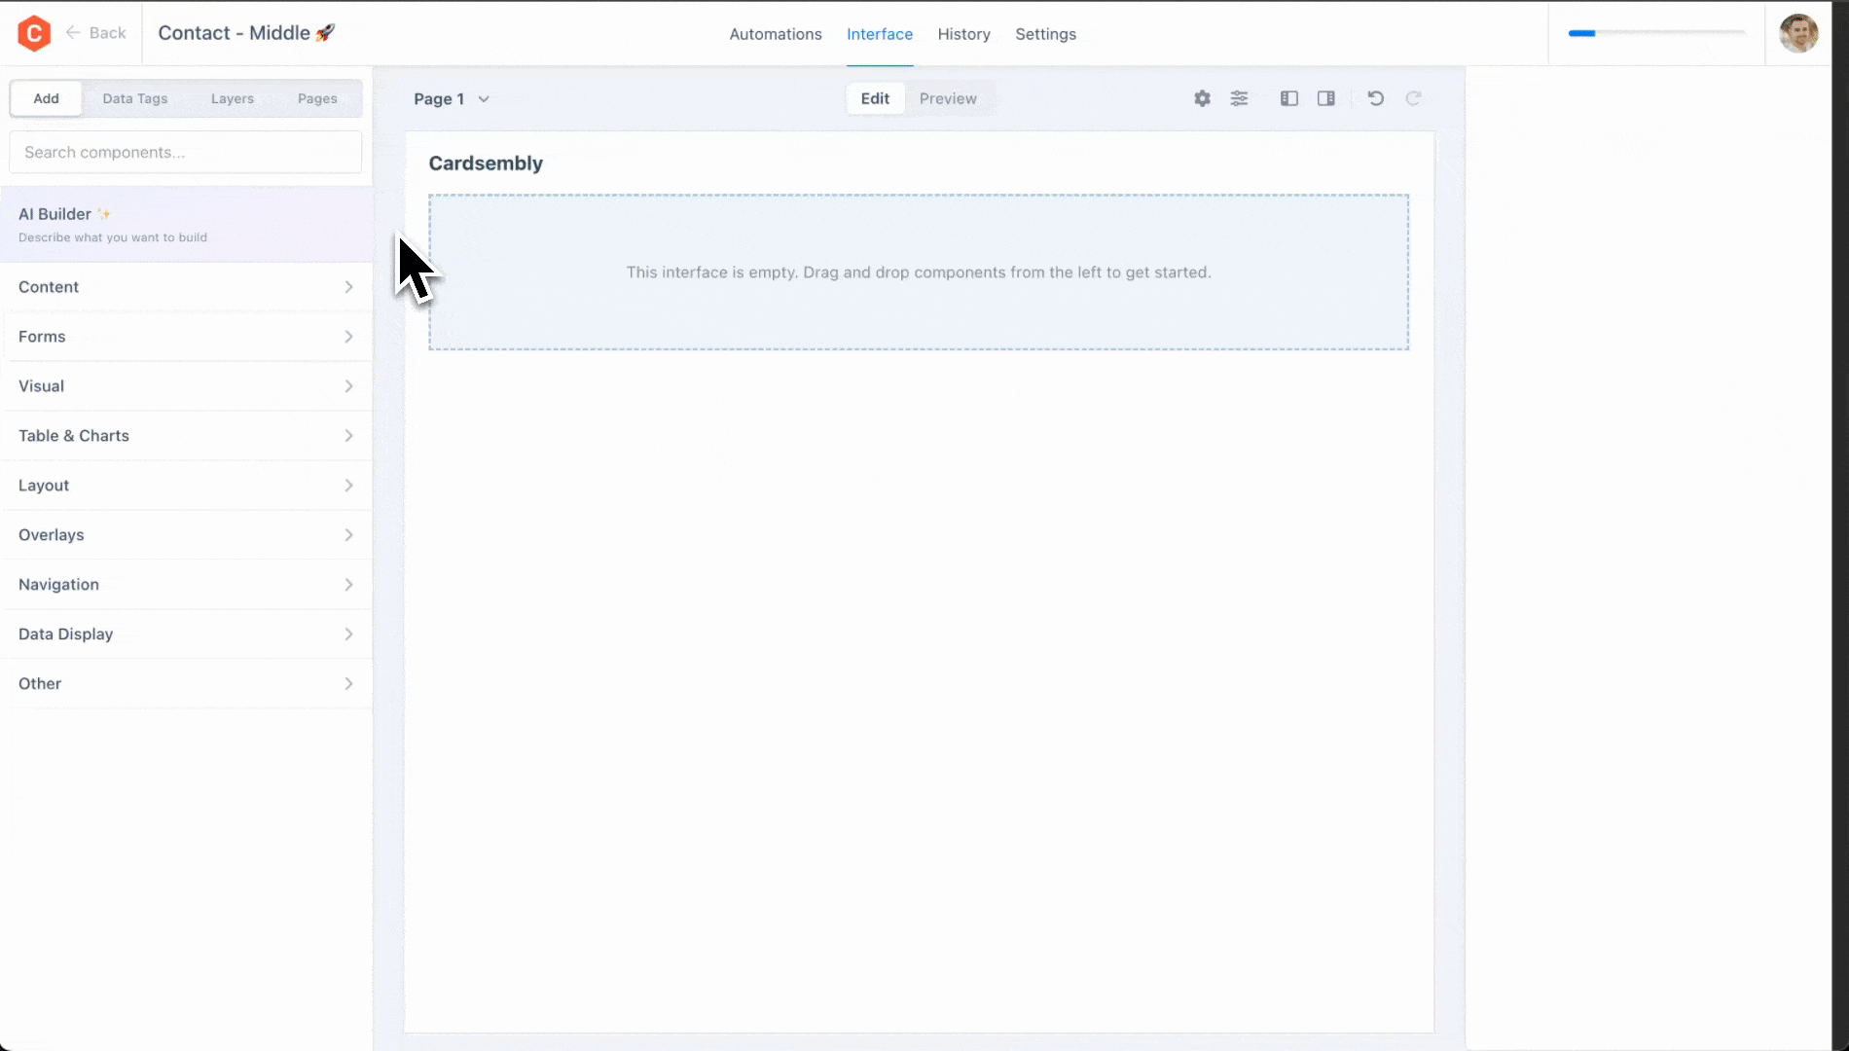Click the redo arrow icon
This screenshot has height=1051, width=1849.
(1413, 98)
